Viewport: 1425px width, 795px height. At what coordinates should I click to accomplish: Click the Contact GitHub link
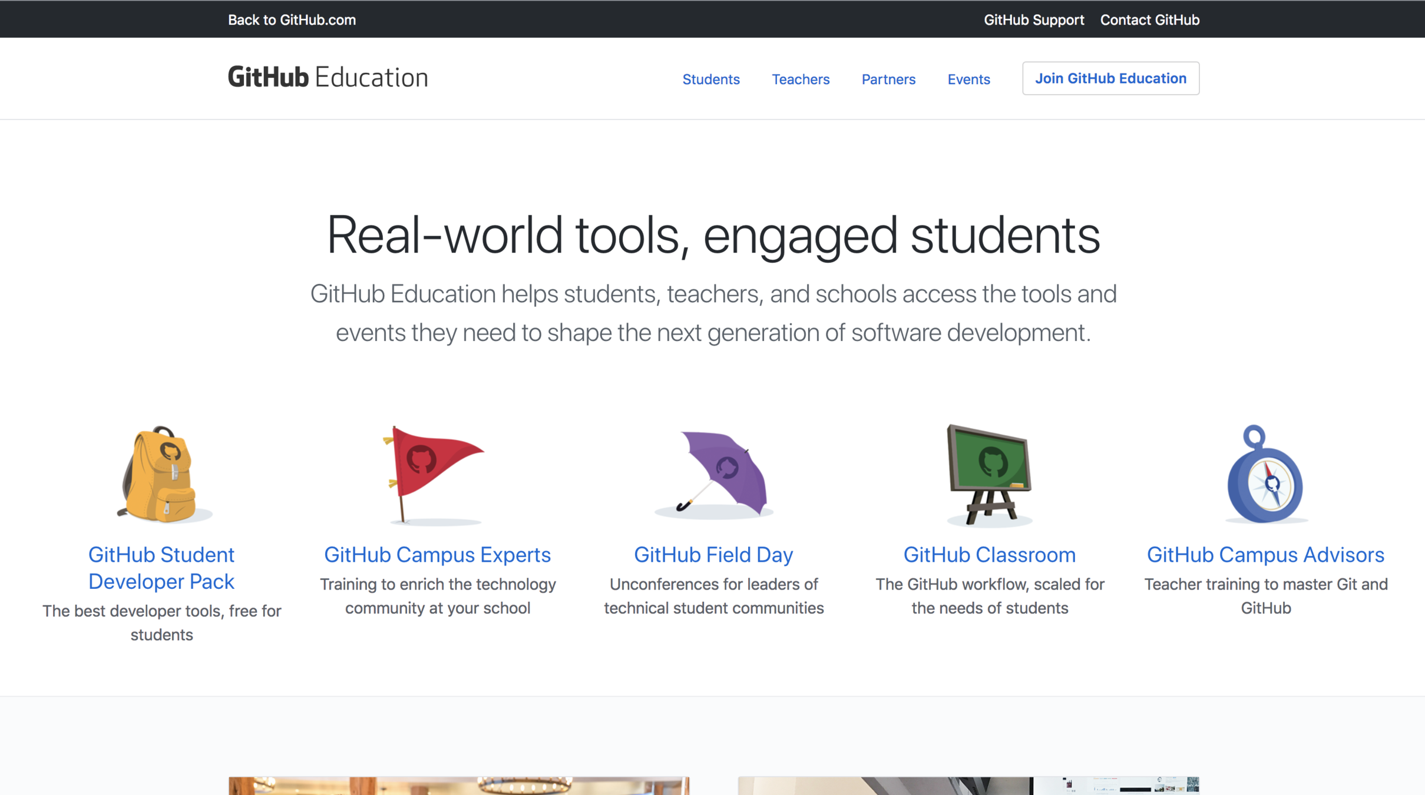(1149, 20)
